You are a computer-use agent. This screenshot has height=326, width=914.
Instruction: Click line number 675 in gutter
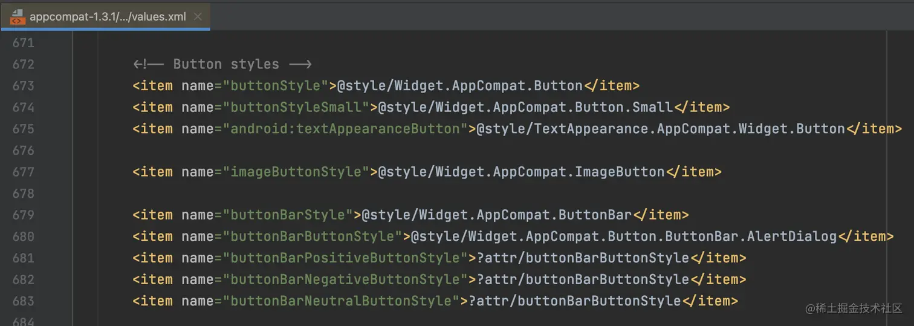click(x=23, y=129)
